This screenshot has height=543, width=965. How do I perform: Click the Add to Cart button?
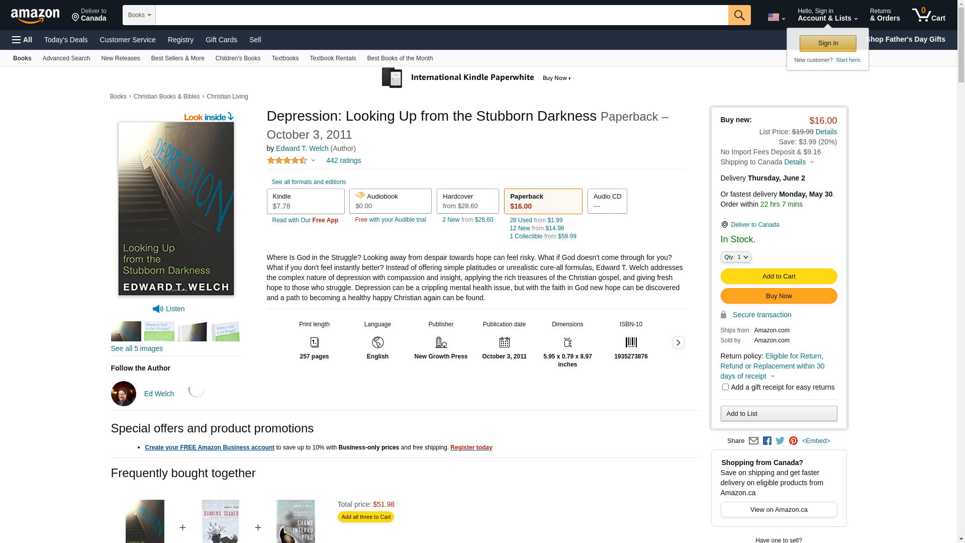[x=779, y=277]
